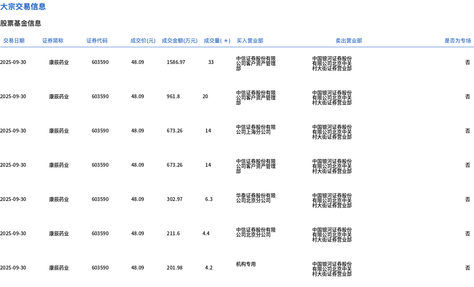Click the seller 中国银河证券 cell in the 1586.97 row
Viewport: 474px width, 287px height.
pyautogui.click(x=332, y=64)
